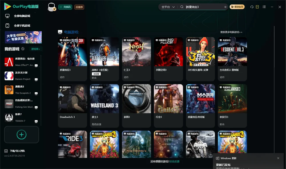Click the version text ver:2.4.9739.29219
This screenshot has width=286, height=169.
14,156
